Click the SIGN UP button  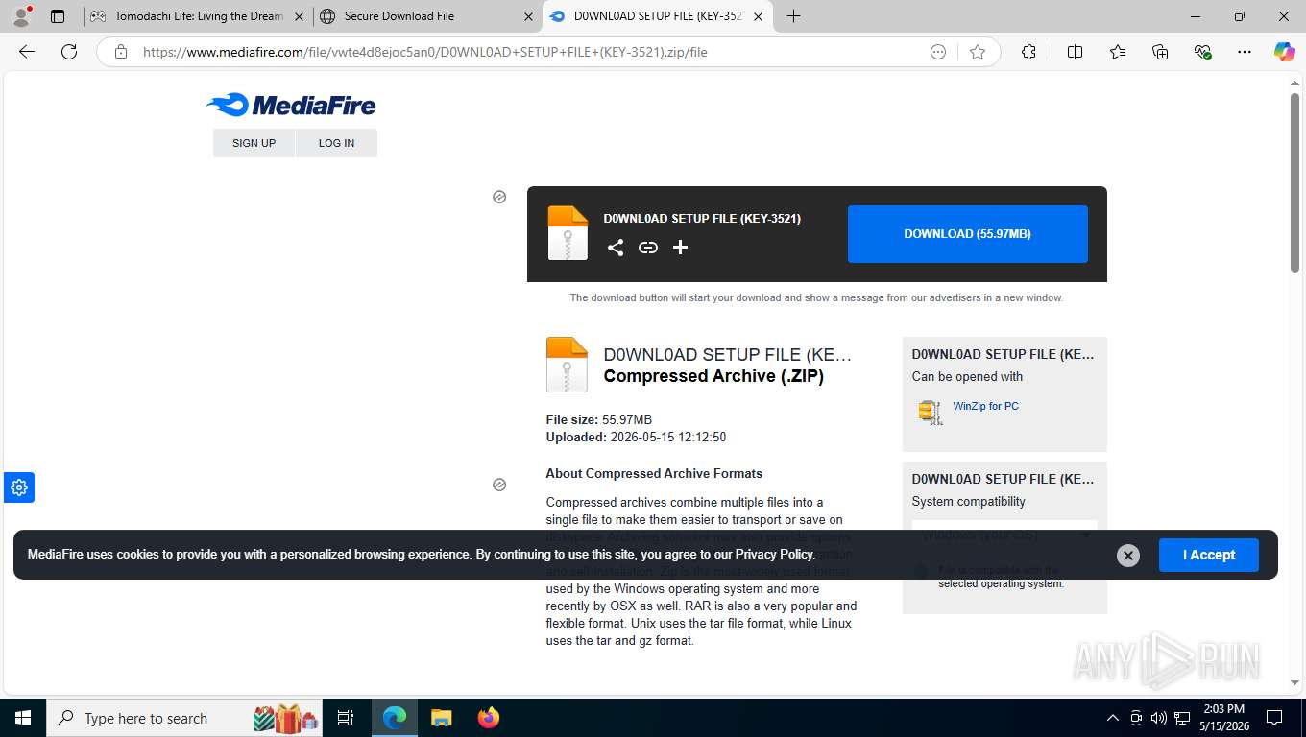pos(254,143)
